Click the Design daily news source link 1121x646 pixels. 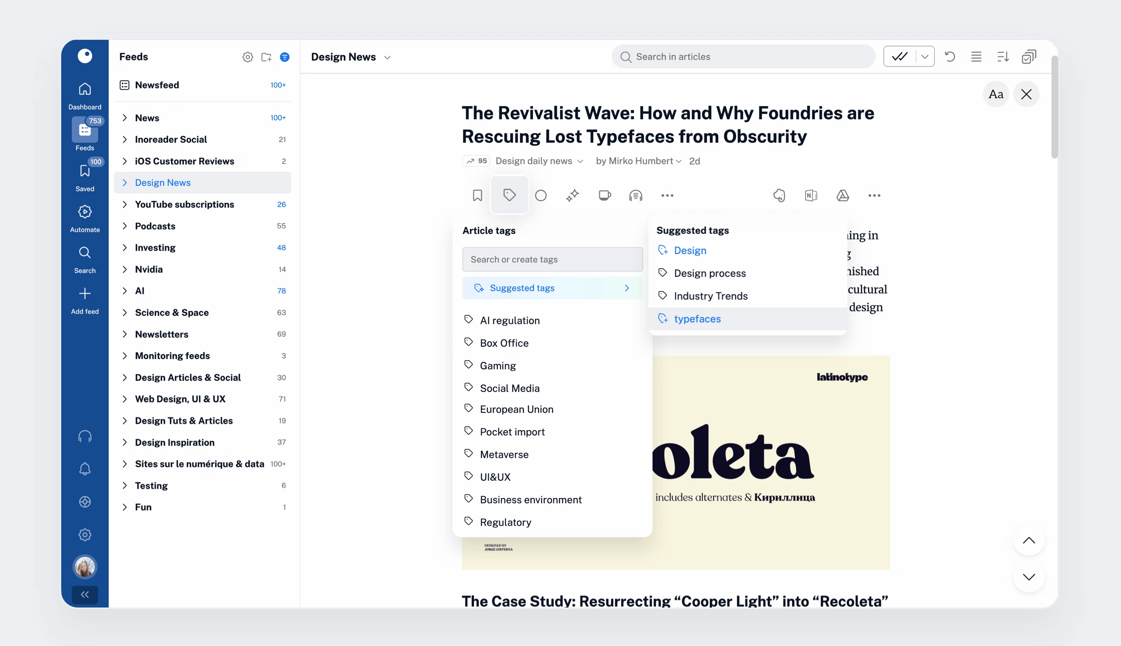tap(534, 161)
